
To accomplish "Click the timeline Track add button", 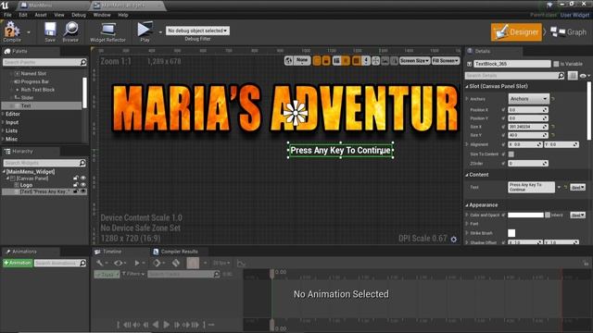I will coord(107,274).
